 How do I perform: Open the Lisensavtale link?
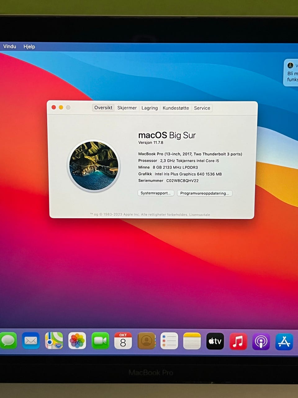click(x=200, y=215)
